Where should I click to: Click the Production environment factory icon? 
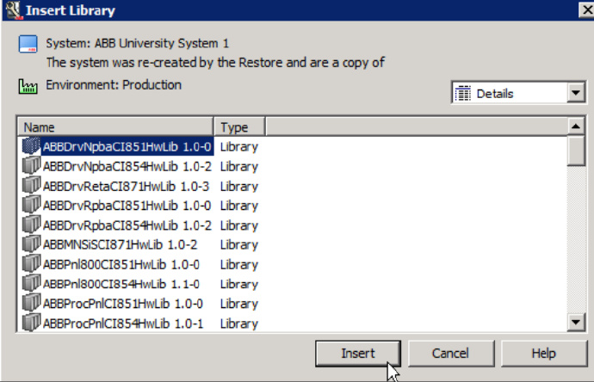(28, 86)
